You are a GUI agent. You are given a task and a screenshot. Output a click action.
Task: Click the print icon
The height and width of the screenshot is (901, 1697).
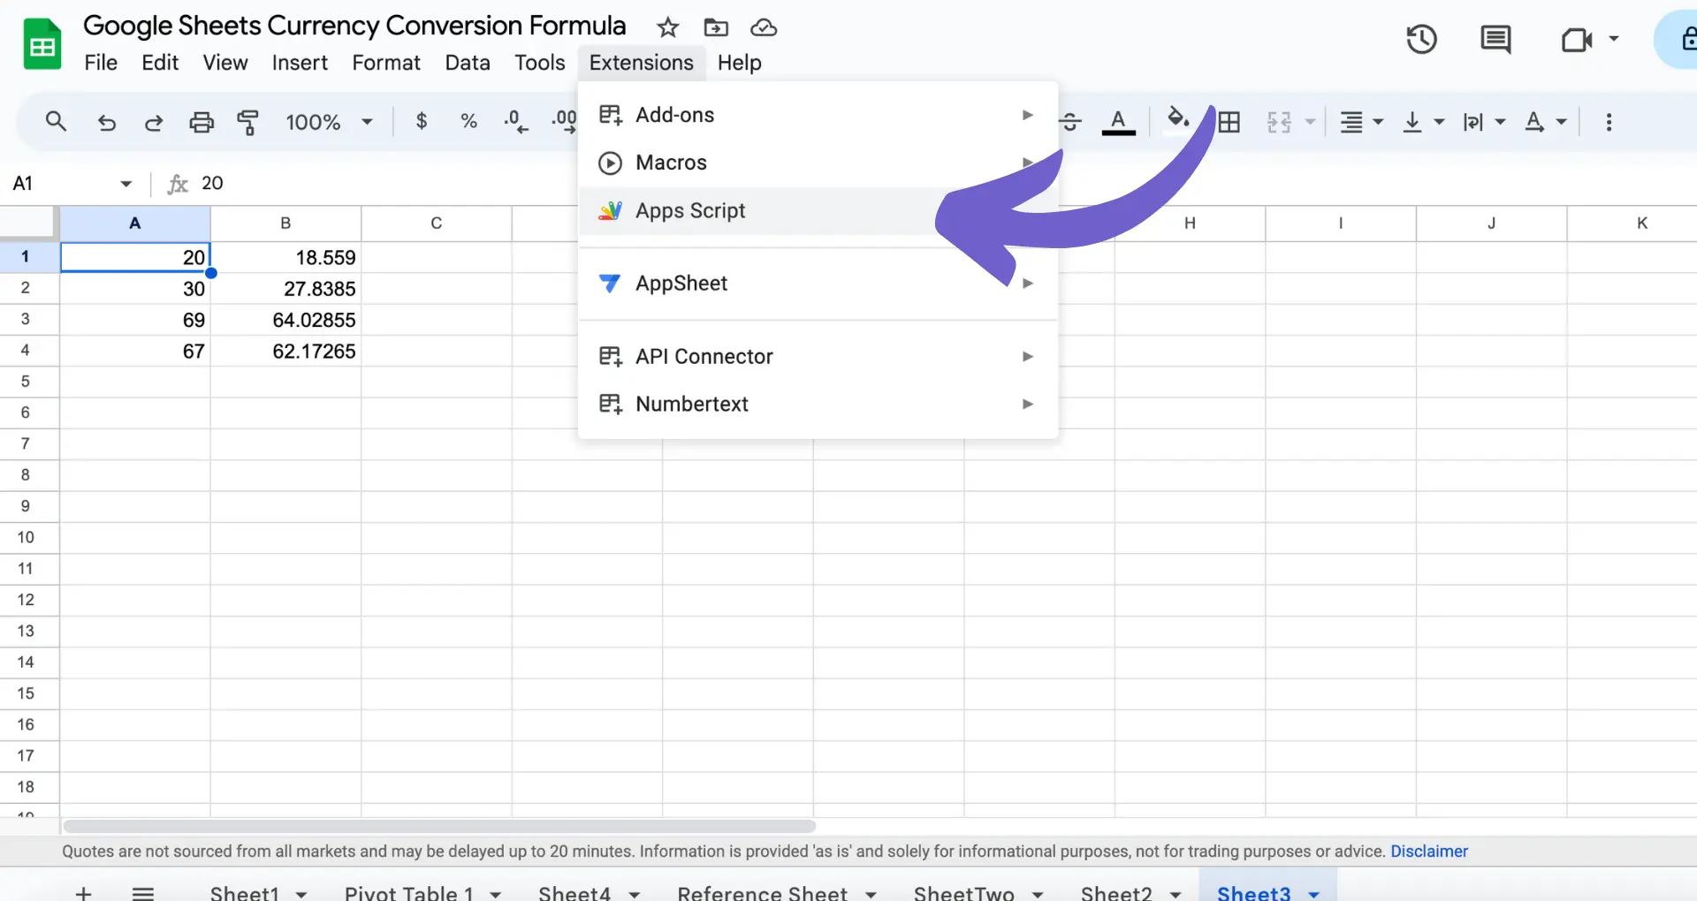[202, 122]
